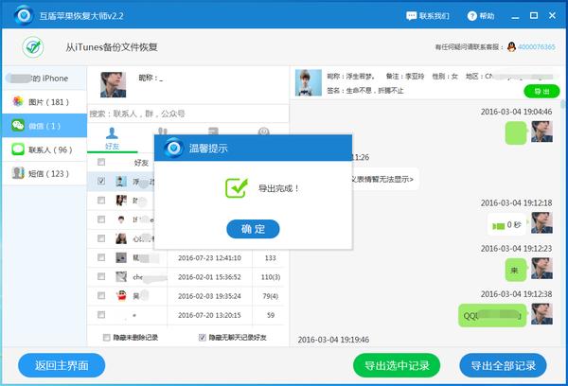Screen dimensions: 568x386
Task: Click the 110(3) count cell
Action: (271, 277)
